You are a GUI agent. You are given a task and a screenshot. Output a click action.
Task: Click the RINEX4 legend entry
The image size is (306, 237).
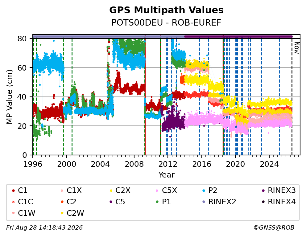click(x=279, y=202)
